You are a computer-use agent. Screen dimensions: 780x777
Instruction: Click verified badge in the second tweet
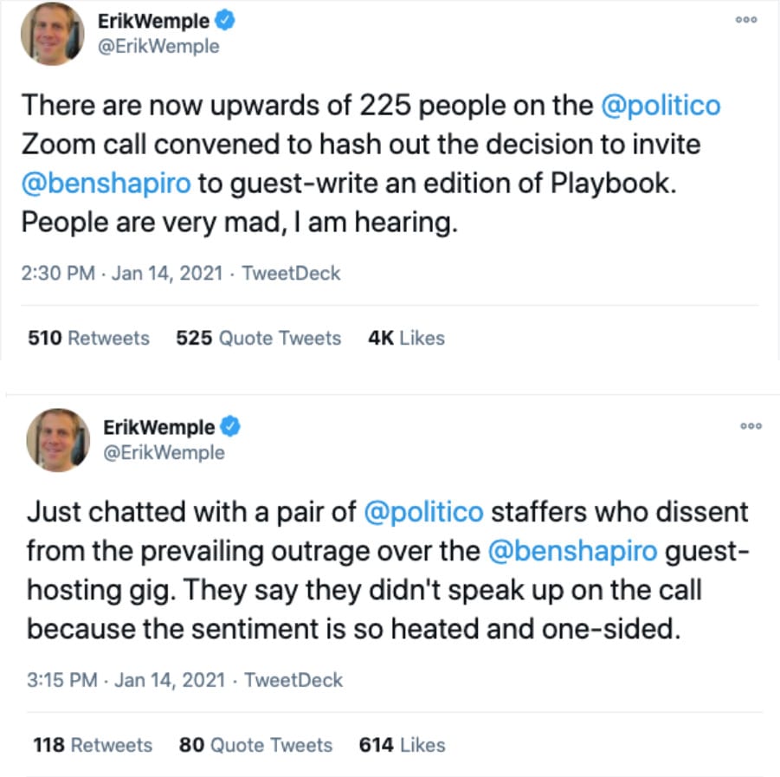pos(230,428)
